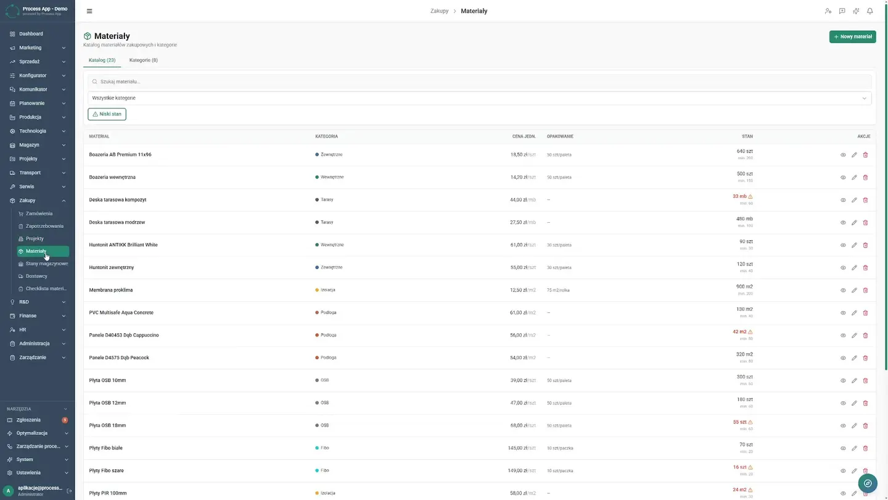Image resolution: width=888 pixels, height=500 pixels.
Task: Edit Deska tarasowa modrzew row
Action: (x=854, y=223)
